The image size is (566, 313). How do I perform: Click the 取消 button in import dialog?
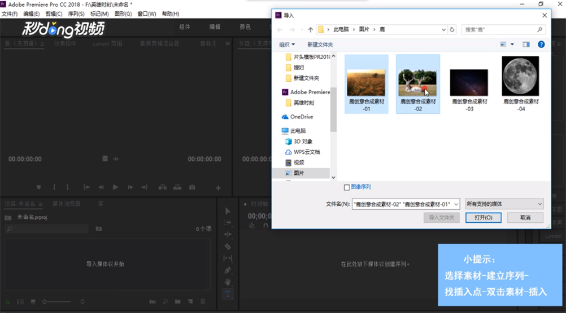[525, 218]
